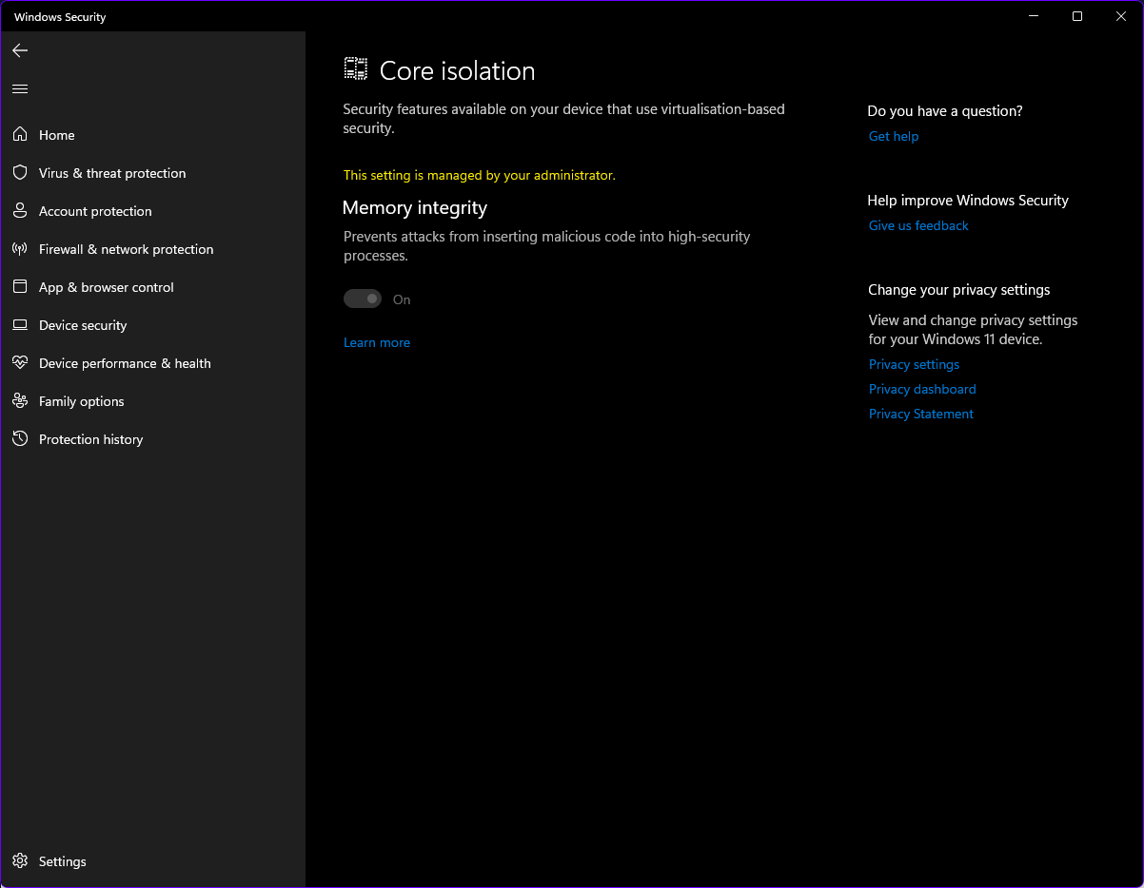Image resolution: width=1144 pixels, height=888 pixels.
Task: Go to the Home section
Action: 56,134
